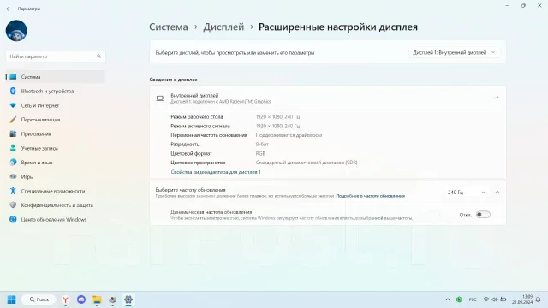Go to Система in sidebar
This screenshot has height=308, width=548.
pyautogui.click(x=55, y=77)
